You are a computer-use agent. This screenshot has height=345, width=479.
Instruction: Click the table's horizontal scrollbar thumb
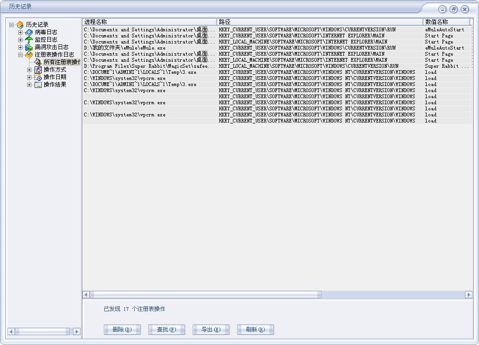point(206,295)
